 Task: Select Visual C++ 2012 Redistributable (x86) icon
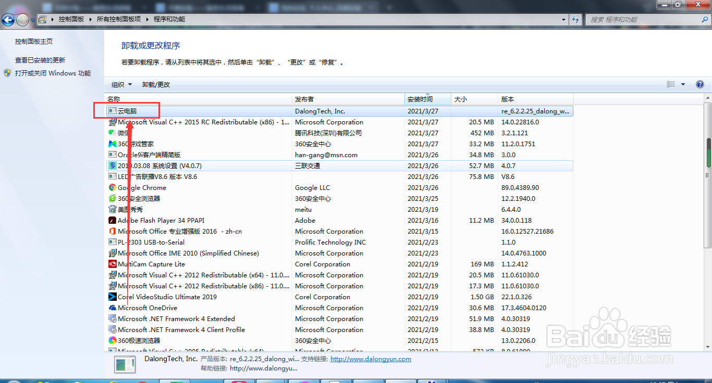coord(112,286)
